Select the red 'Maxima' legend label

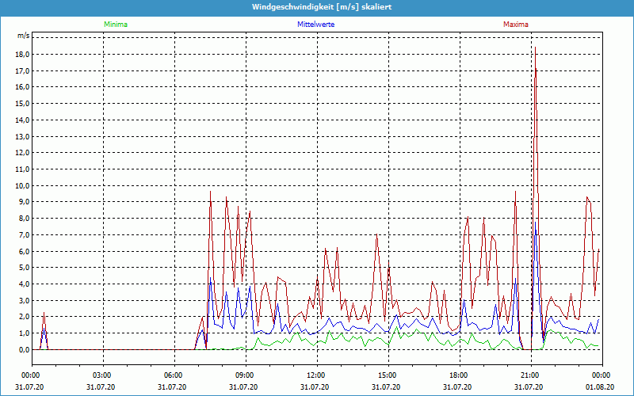515,25
